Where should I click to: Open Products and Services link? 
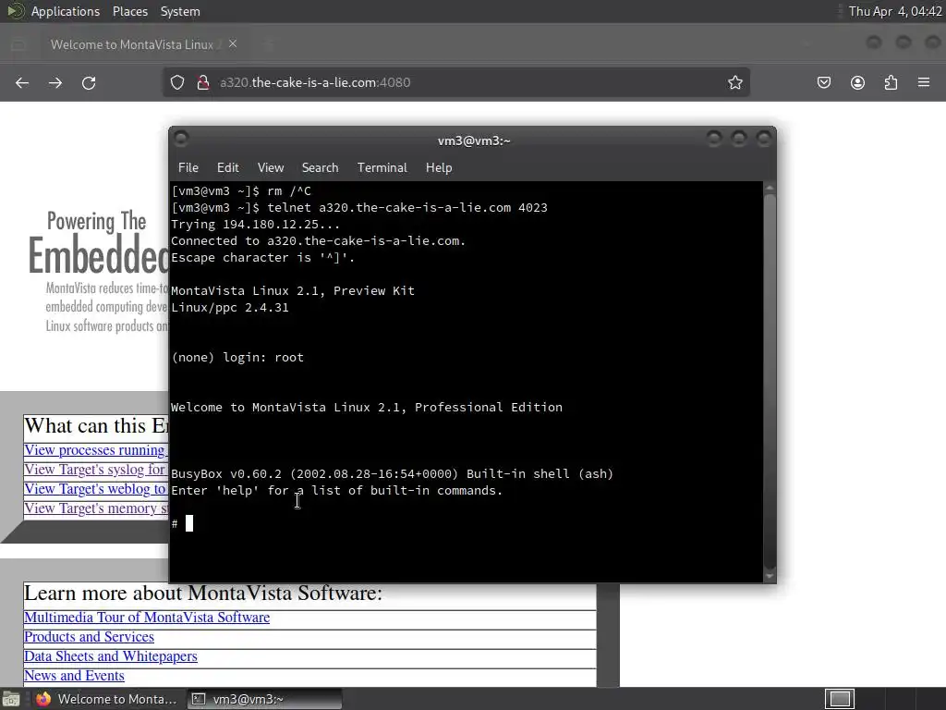(89, 636)
